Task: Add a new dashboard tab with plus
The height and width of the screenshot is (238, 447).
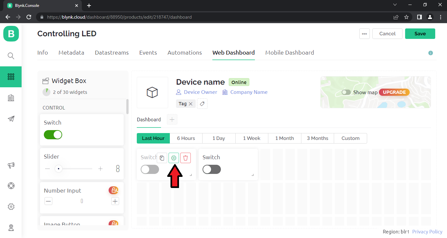Action: click(x=172, y=120)
